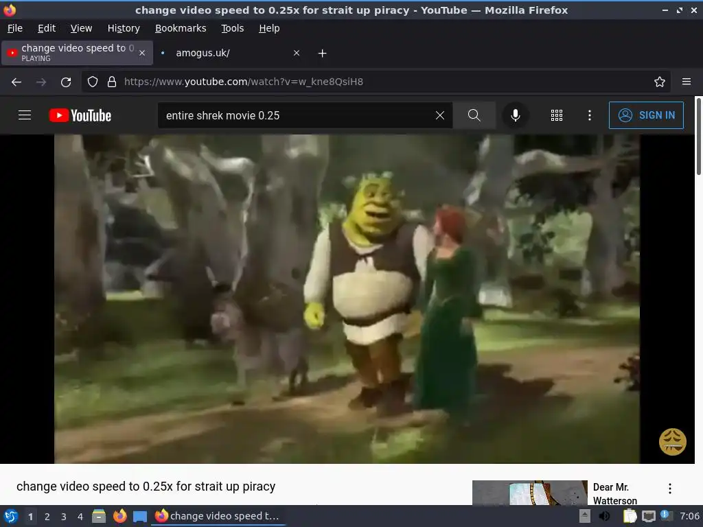Click the Dear Mr. Watterson thumbnail
703x527 pixels.
(530, 493)
